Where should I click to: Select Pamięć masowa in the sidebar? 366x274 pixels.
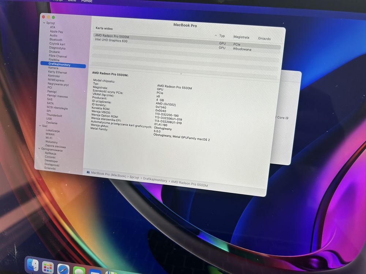tap(57, 96)
